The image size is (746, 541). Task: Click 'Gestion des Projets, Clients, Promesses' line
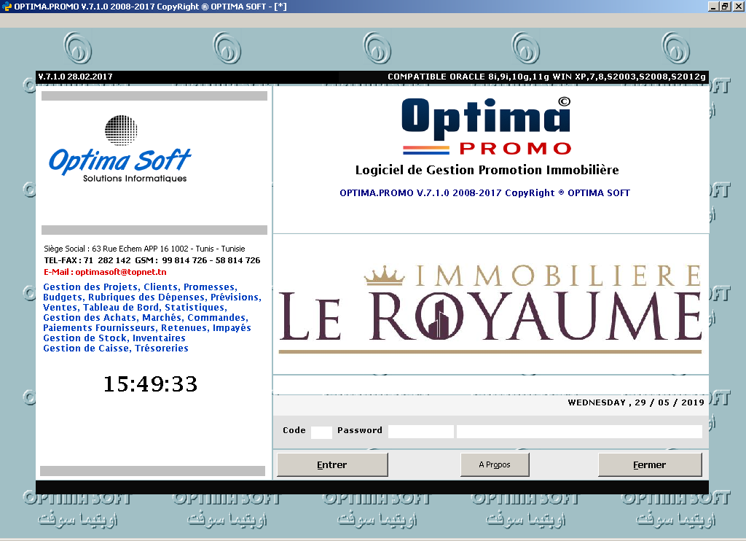(x=140, y=287)
